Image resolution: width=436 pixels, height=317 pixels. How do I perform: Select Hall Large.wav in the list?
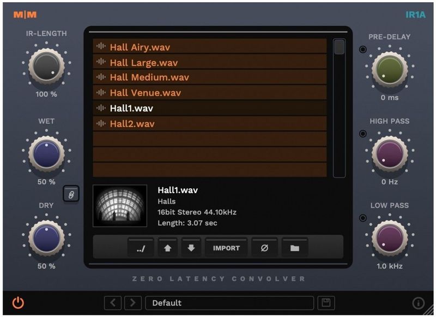pyautogui.click(x=210, y=62)
